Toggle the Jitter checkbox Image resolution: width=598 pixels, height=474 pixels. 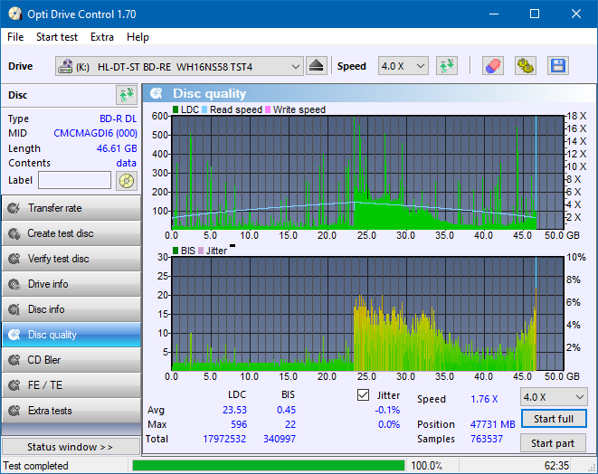pos(363,395)
